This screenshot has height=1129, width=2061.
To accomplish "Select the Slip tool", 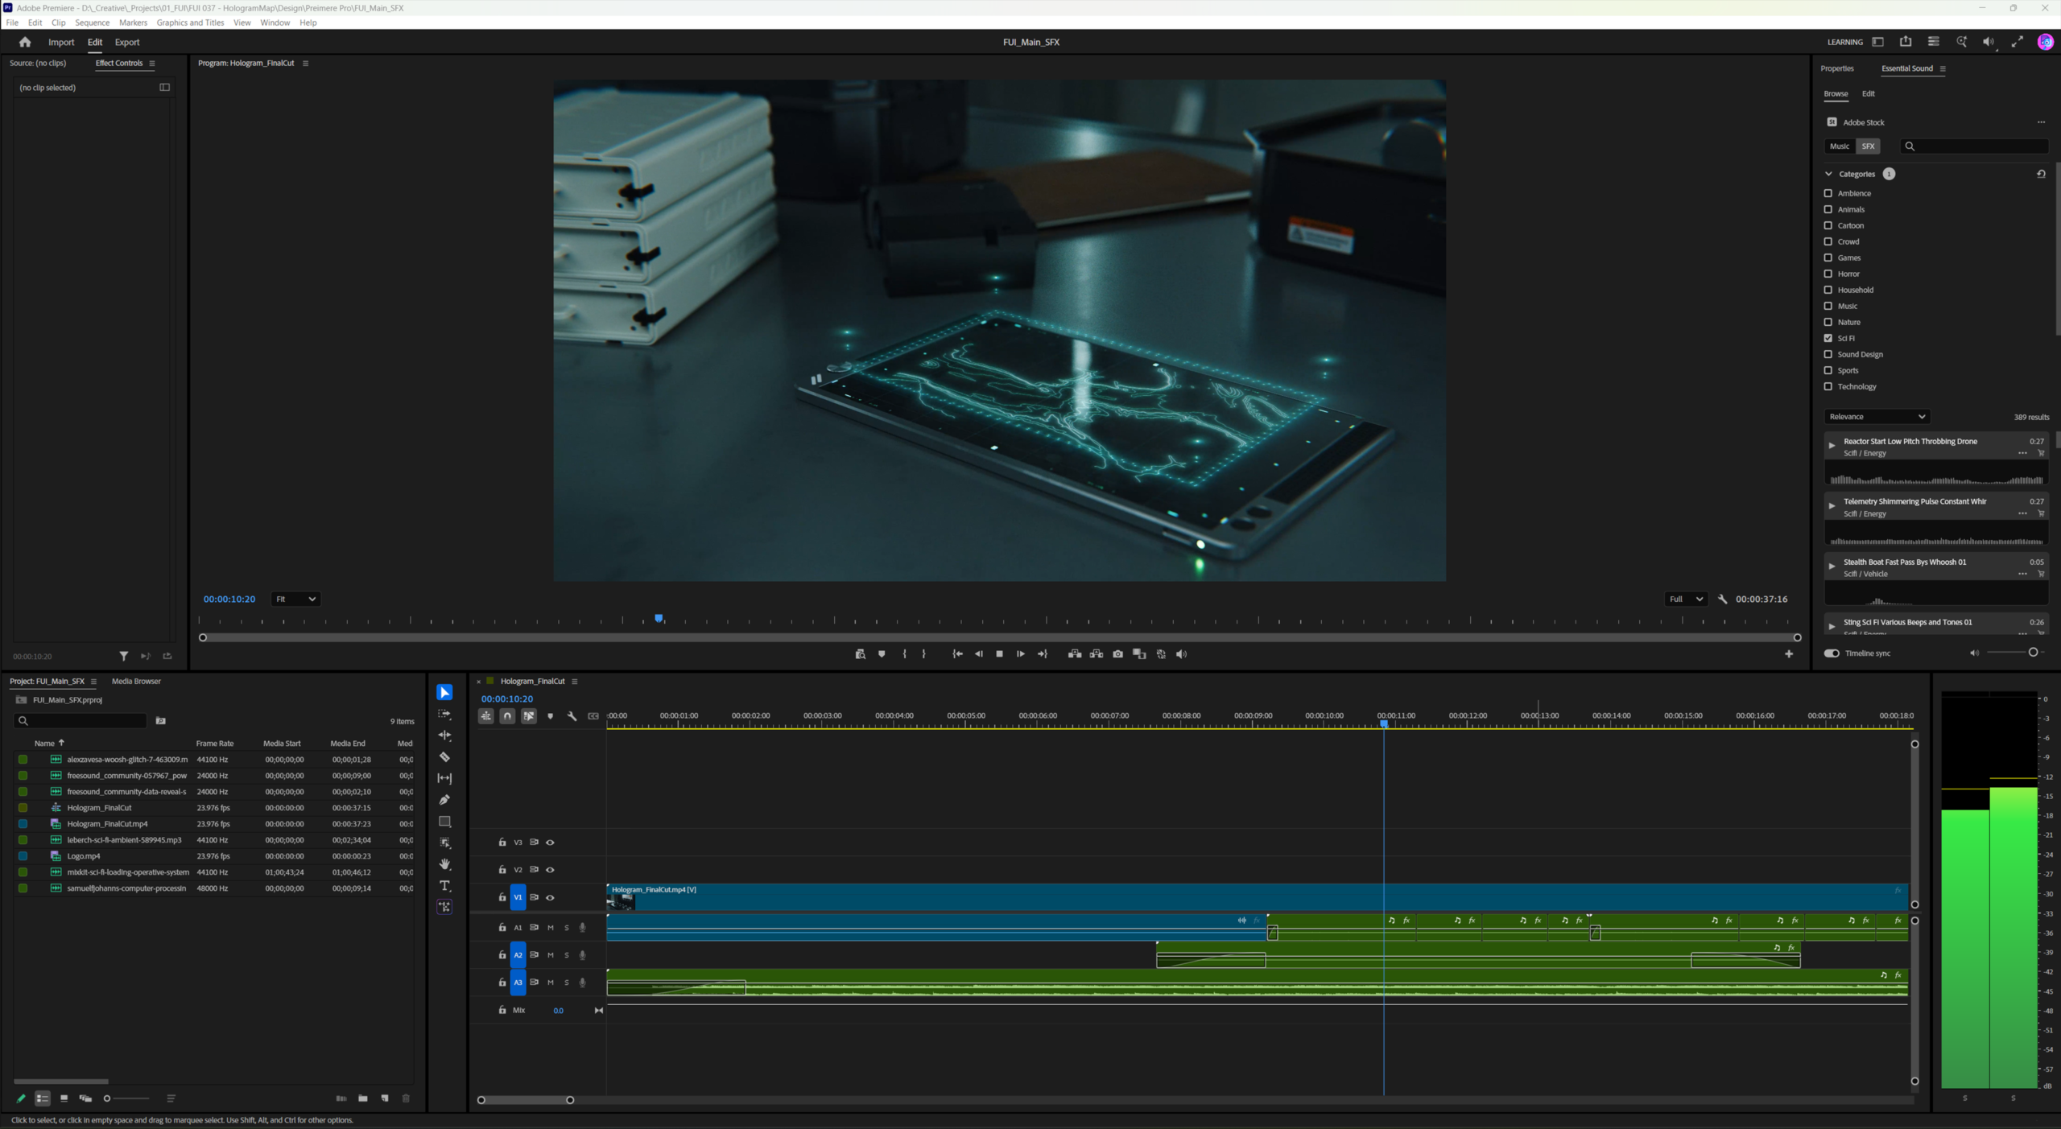I will coord(444,778).
